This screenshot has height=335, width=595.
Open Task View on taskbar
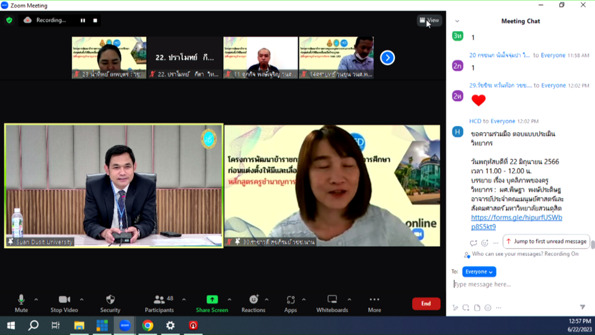[56, 326]
